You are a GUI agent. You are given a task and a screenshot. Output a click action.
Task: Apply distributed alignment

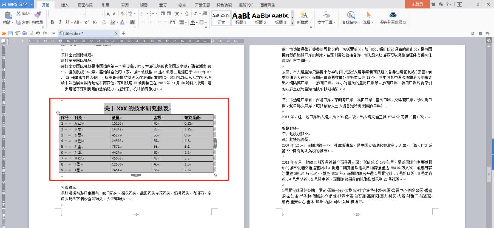point(173,22)
